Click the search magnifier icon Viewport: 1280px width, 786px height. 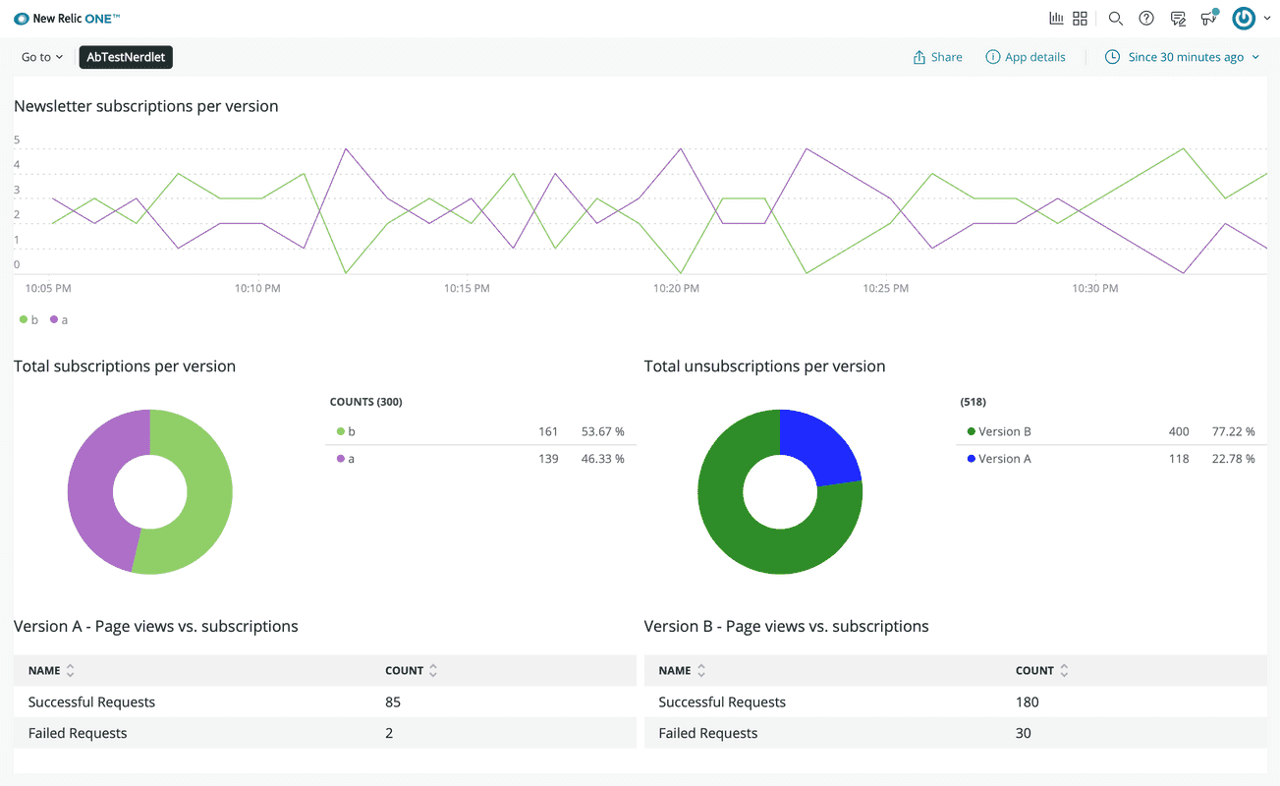pyautogui.click(x=1115, y=19)
